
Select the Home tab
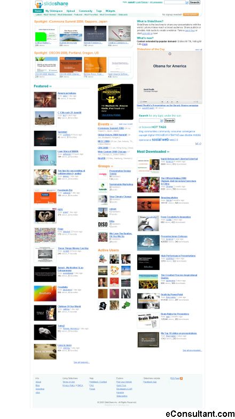click(38, 11)
